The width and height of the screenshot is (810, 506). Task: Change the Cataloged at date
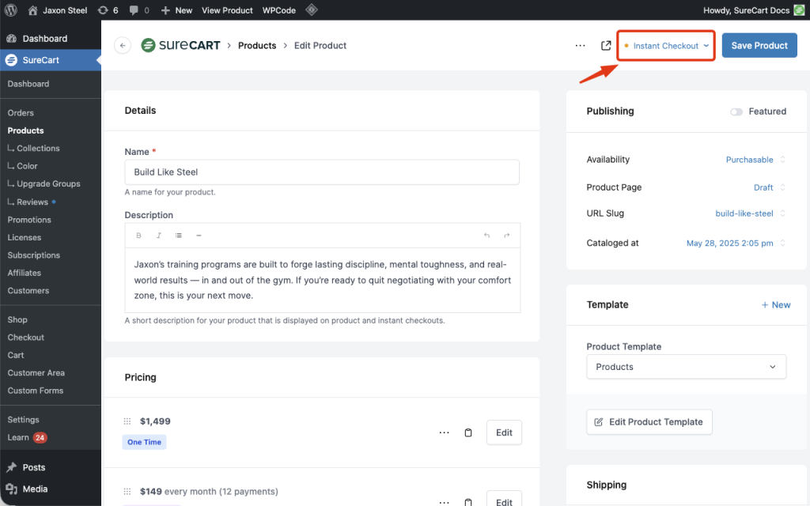(x=736, y=244)
